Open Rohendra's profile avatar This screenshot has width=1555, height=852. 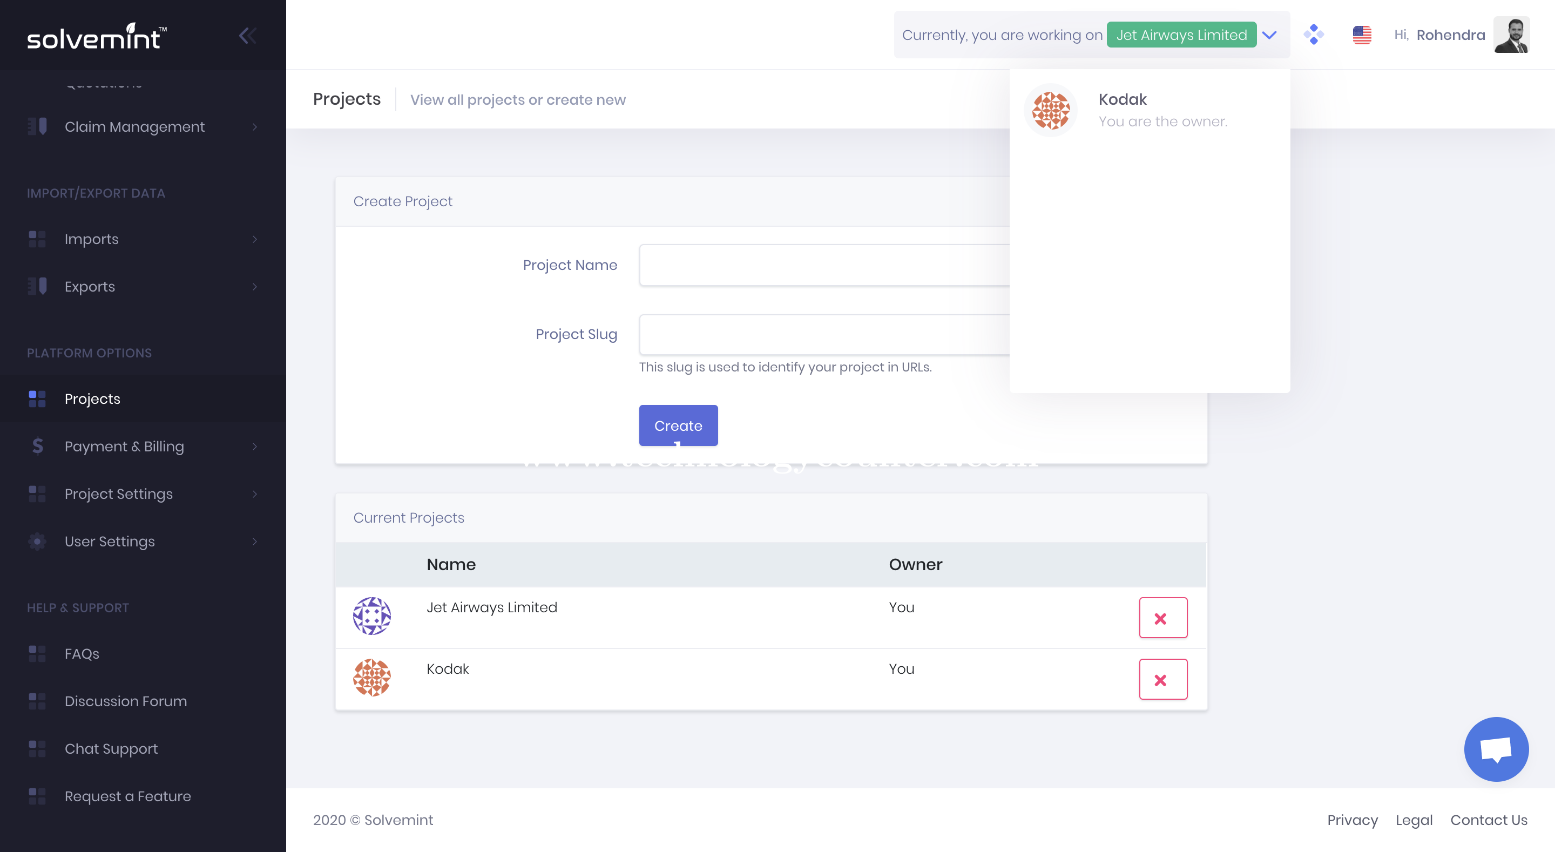pos(1512,35)
